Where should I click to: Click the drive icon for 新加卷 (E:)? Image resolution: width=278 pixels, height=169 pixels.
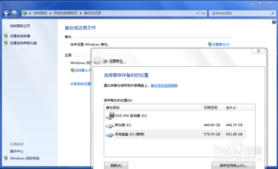[110, 126]
